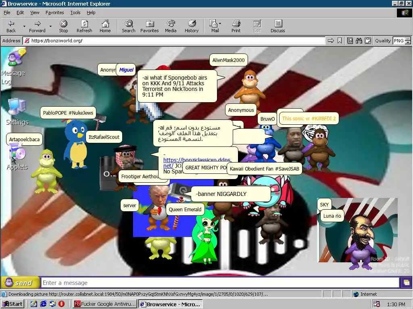Click the ItzRafaelScout name tag
Viewport: 413px width, 309px height.
(104, 137)
